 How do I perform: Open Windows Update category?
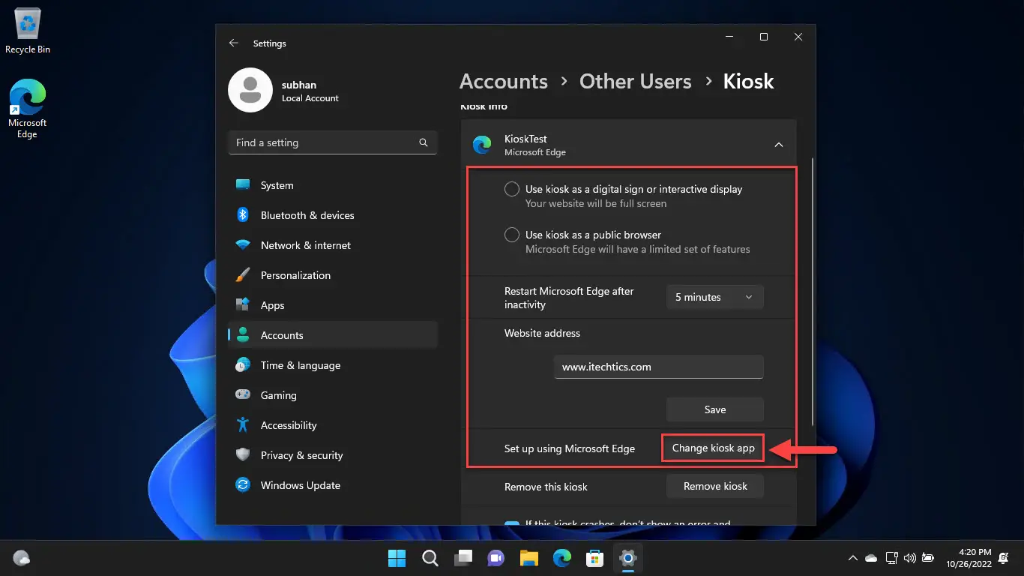333,485
